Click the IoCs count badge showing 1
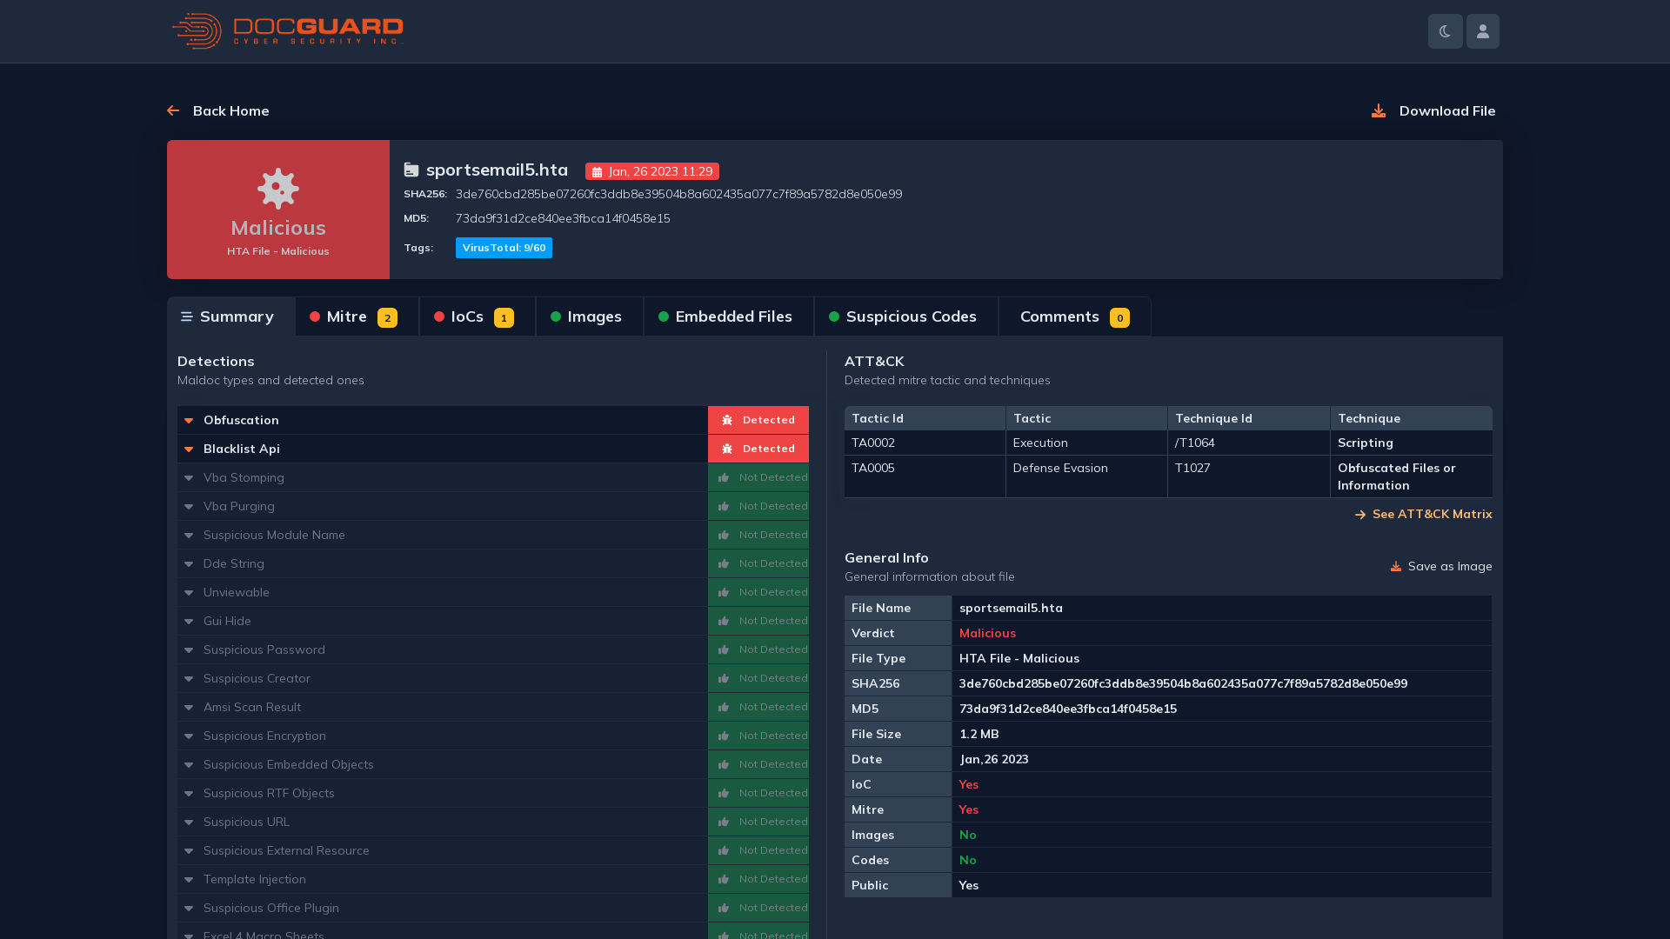1670x939 pixels. pos(504,318)
